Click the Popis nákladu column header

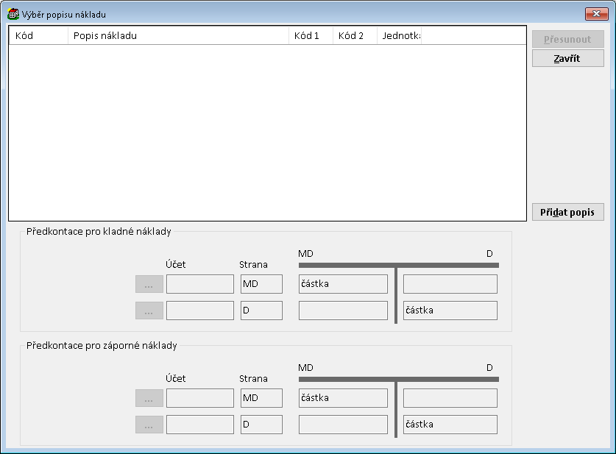[x=178, y=35]
